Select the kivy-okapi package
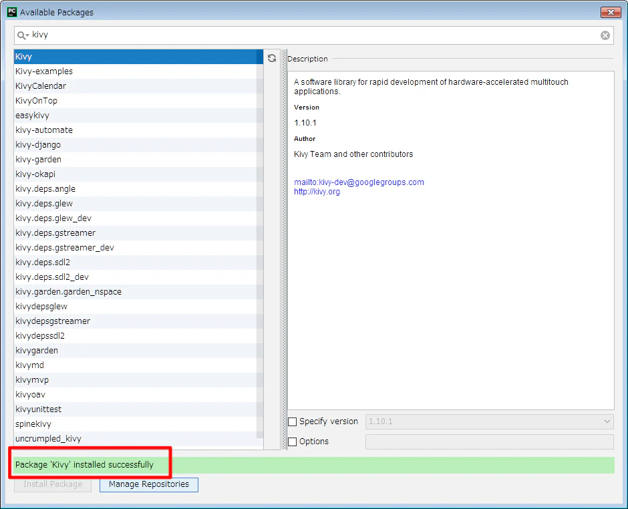Screen dimensions: 628x509 click(x=138, y=174)
